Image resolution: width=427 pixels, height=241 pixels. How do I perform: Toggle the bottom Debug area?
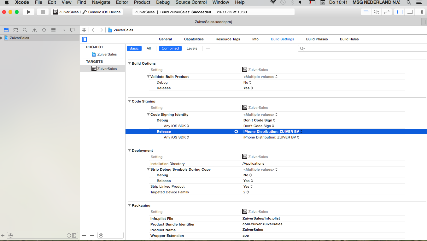410,12
